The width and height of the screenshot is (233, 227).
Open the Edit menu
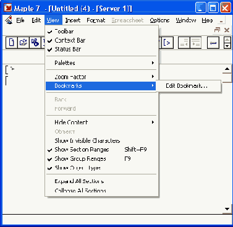[36, 20]
